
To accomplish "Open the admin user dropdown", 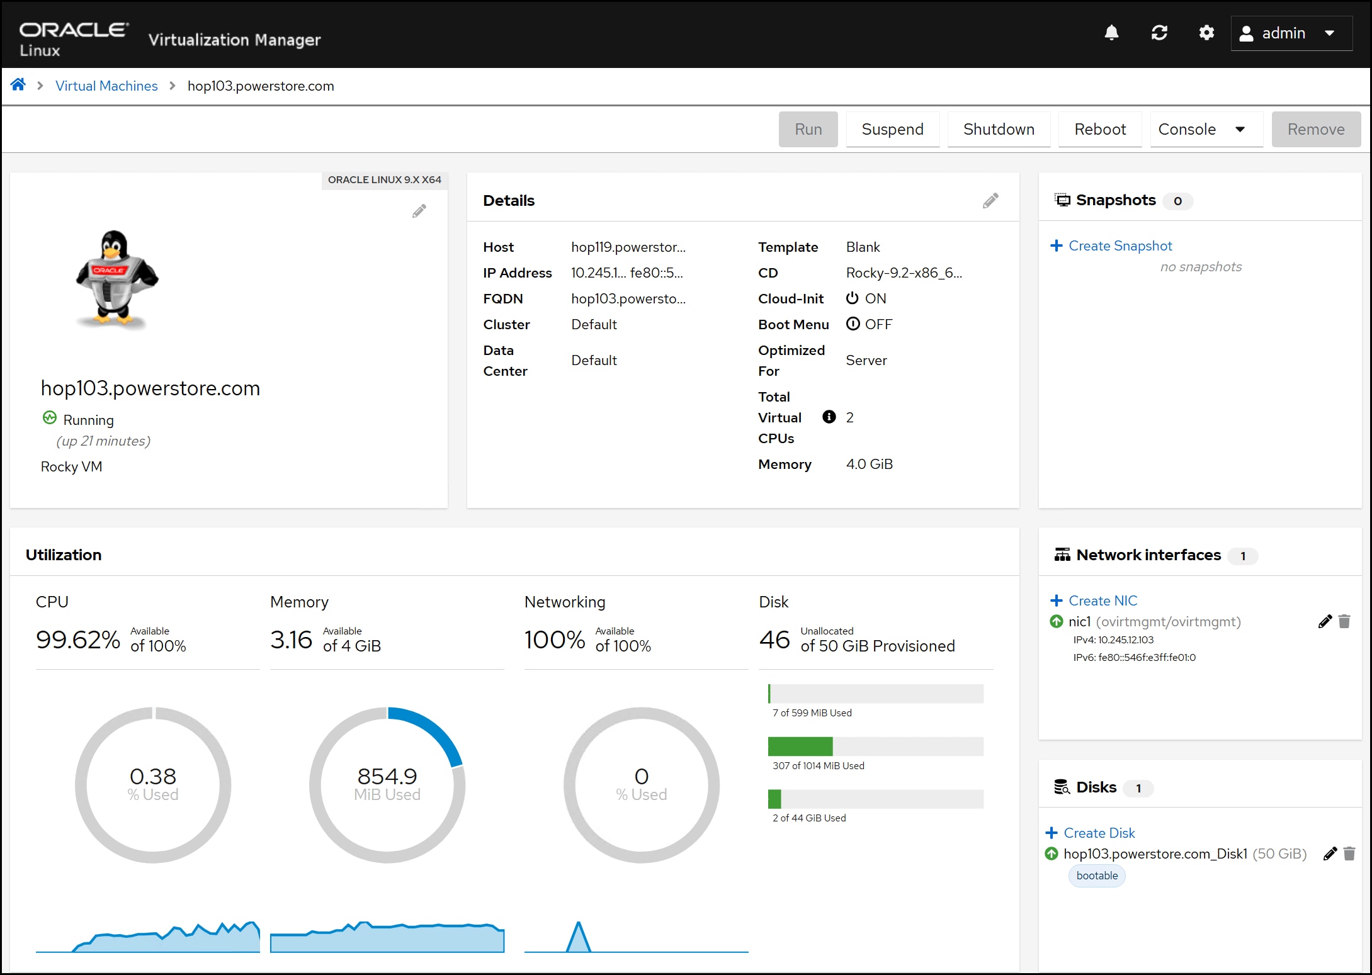I will 1291,33.
